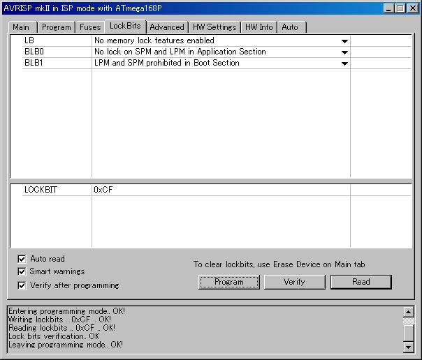Click the LOCKBIT value 0xCF field
Image resolution: width=422 pixels, height=360 pixels.
[x=221, y=190]
